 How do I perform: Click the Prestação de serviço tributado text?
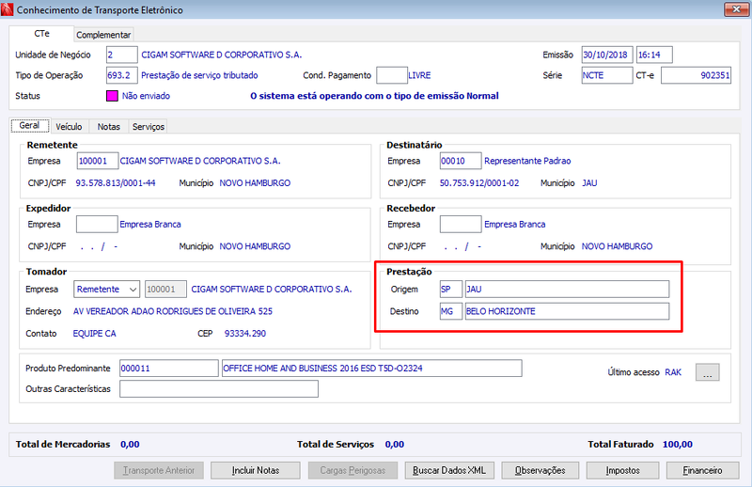[199, 75]
